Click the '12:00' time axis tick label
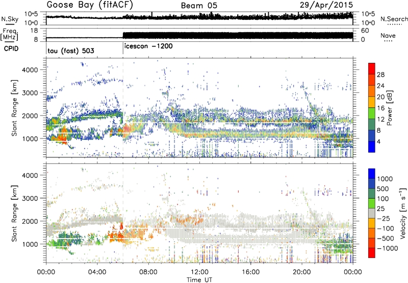 click(x=199, y=272)
